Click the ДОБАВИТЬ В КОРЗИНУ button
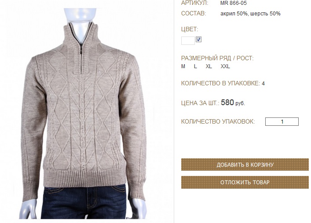The image size is (311, 223). click(x=245, y=165)
